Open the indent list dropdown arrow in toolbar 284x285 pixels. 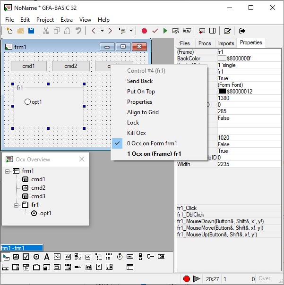(x=131, y=31)
